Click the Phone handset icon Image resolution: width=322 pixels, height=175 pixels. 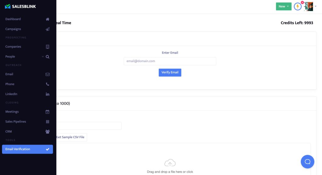pos(47,84)
